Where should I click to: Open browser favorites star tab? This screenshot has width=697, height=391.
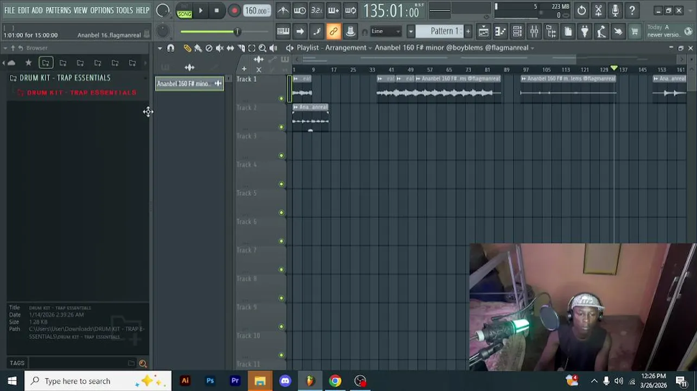[28, 63]
